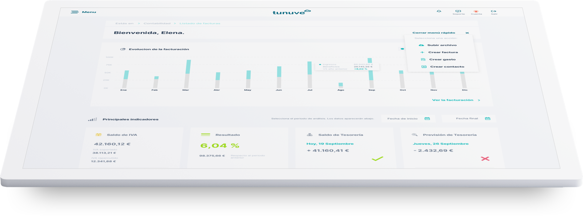Click the Abr bar in the chart

(x=218, y=80)
